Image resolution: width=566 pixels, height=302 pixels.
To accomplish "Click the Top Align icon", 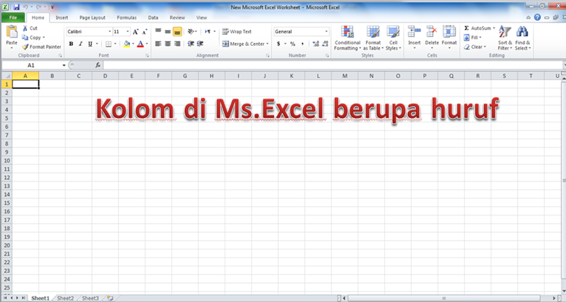I will [158, 31].
